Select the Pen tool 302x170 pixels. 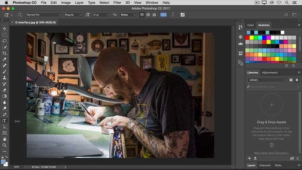4,114
